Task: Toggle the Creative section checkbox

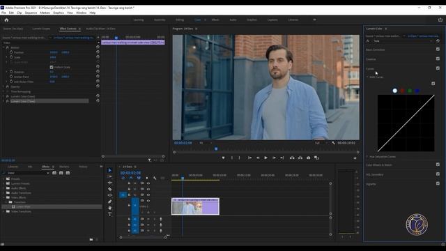Action: [x=438, y=59]
